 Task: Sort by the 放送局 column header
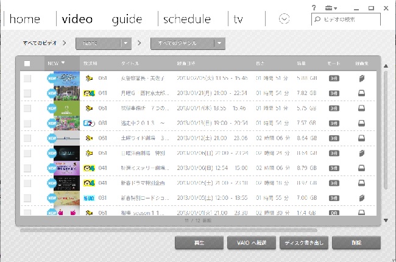[90, 63]
